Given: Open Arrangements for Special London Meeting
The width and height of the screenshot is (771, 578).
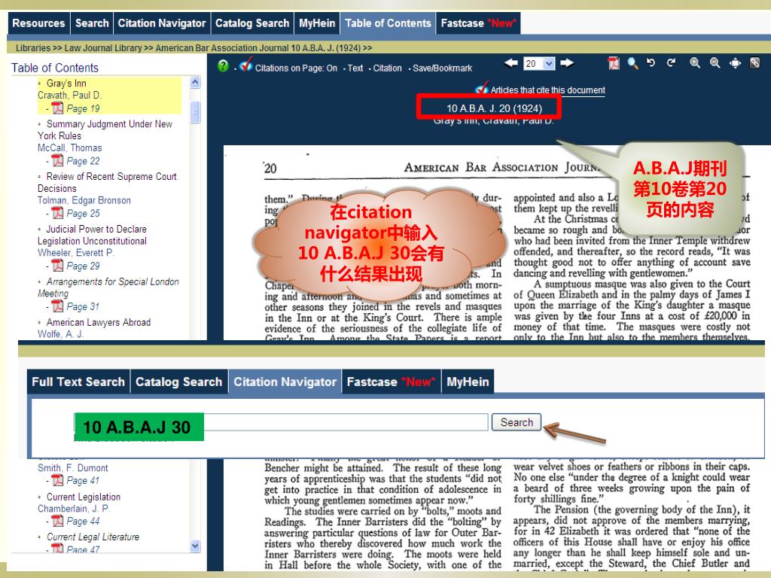Looking at the screenshot, I should click(108, 287).
